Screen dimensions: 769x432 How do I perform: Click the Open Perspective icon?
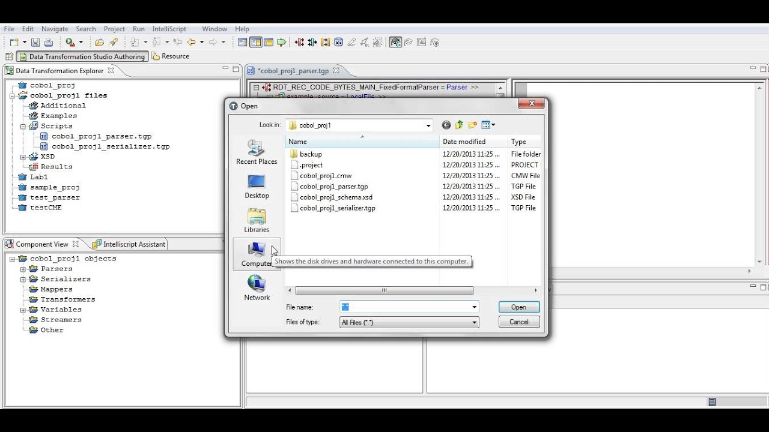click(9, 56)
